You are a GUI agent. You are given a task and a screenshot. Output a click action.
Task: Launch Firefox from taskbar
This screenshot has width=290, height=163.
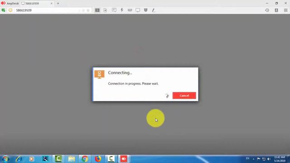(98, 159)
